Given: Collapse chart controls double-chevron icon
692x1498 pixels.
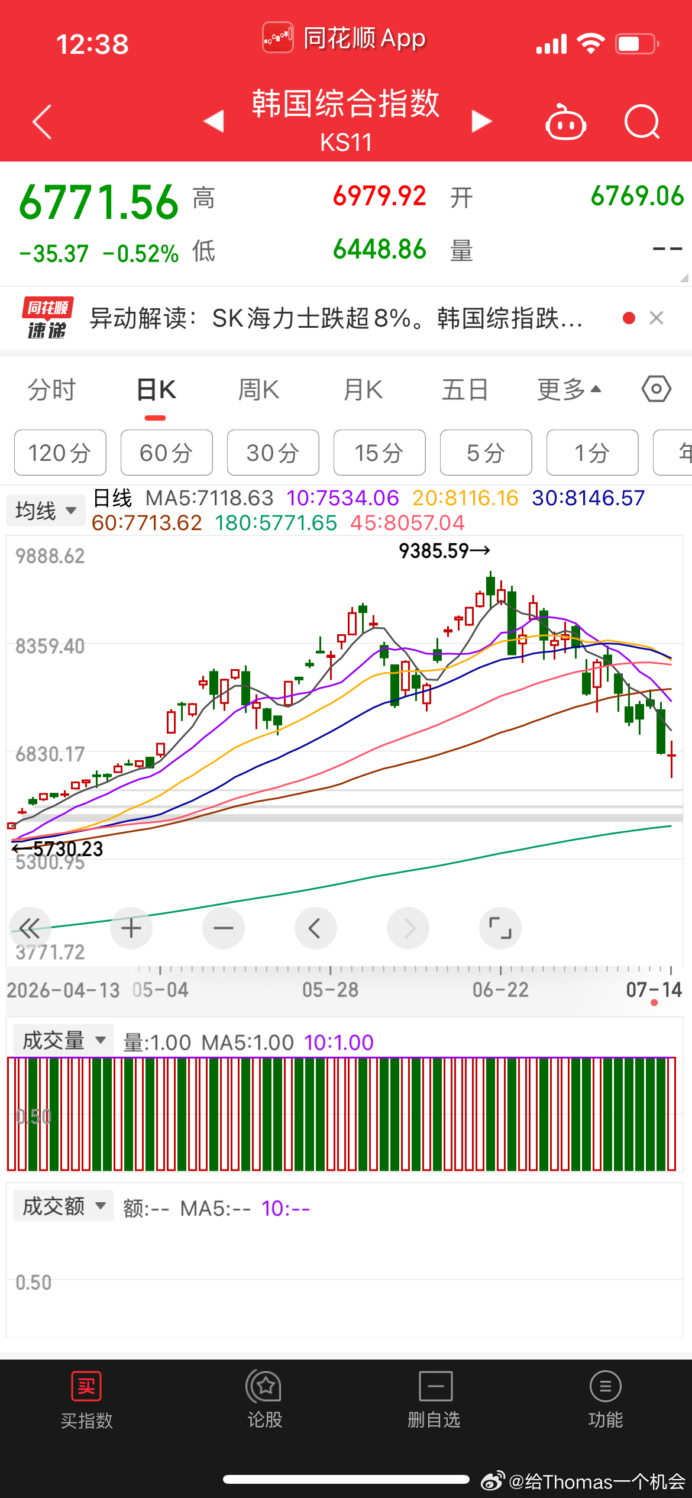Looking at the screenshot, I should pyautogui.click(x=30, y=928).
